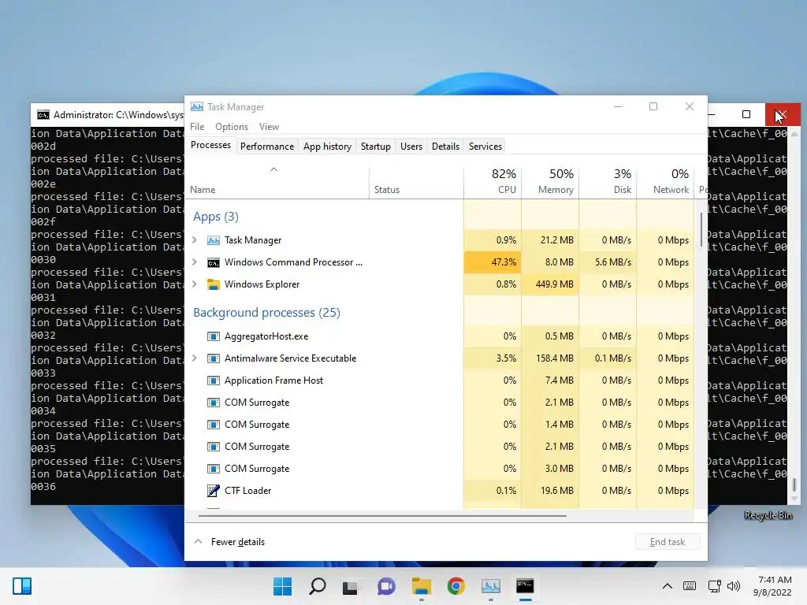The height and width of the screenshot is (605, 807).
Task: Open the View menu
Action: pos(269,127)
